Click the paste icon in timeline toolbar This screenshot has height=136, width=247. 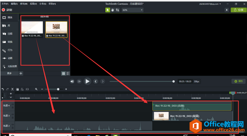22,89
